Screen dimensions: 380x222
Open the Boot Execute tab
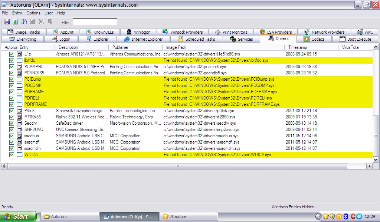355,39
